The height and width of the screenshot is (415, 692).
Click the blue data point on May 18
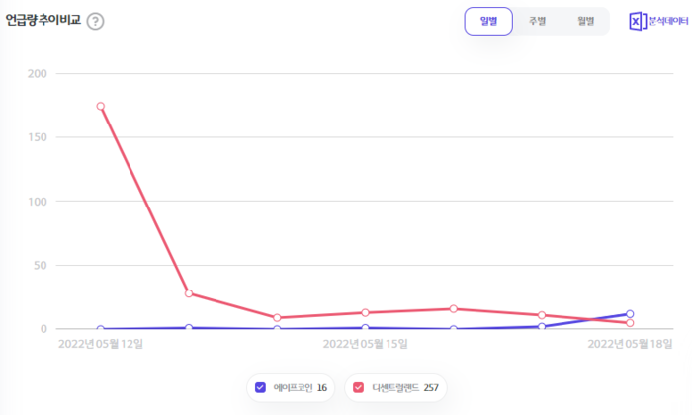coord(630,314)
